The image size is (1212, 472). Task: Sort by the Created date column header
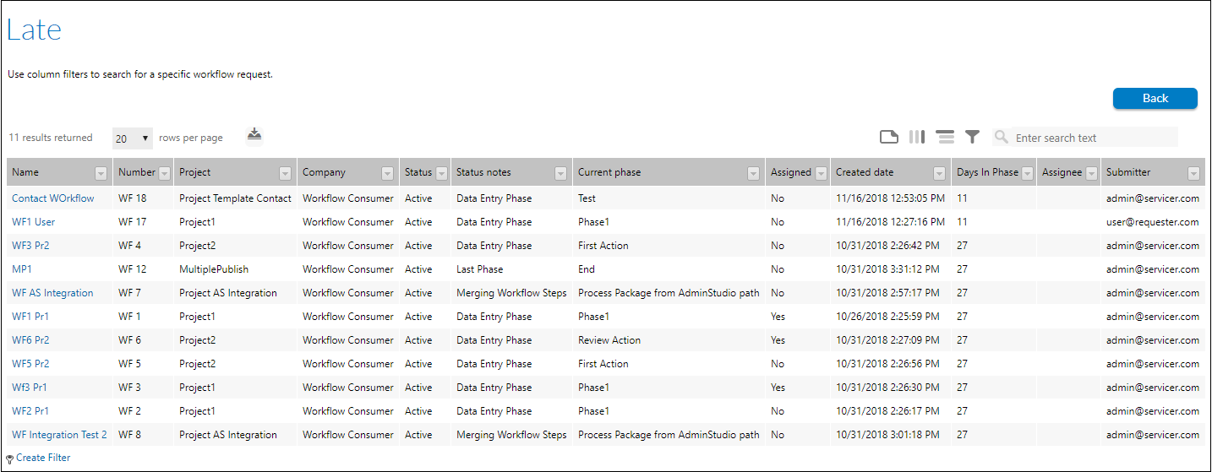865,172
